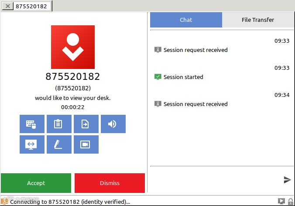Select the Session started message text
The image size is (295, 206).
point(183,77)
